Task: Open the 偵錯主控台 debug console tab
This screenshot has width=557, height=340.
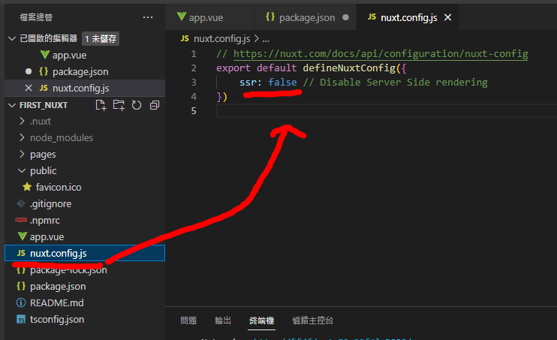Action: click(312, 320)
